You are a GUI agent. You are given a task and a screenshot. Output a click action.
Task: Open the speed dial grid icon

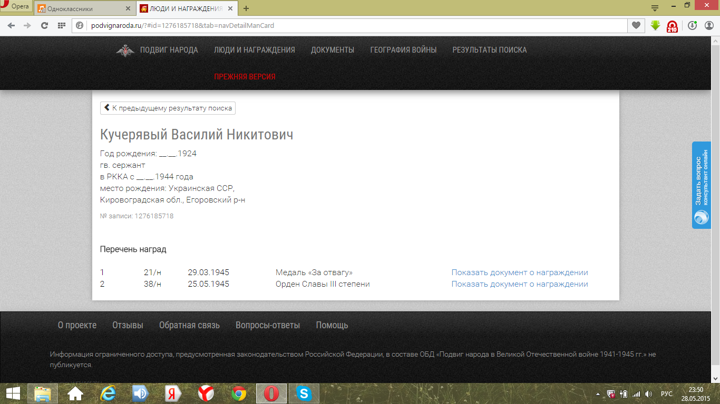click(x=61, y=25)
